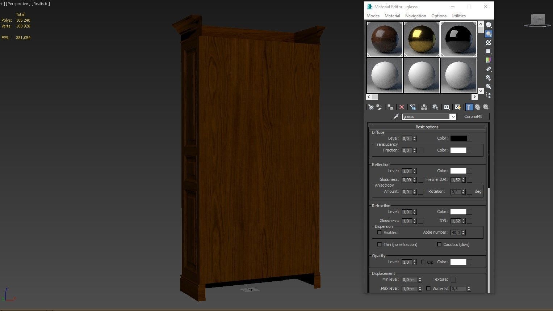553x311 pixels.
Task: Click the Make Preview film icon
Action: pos(489,69)
